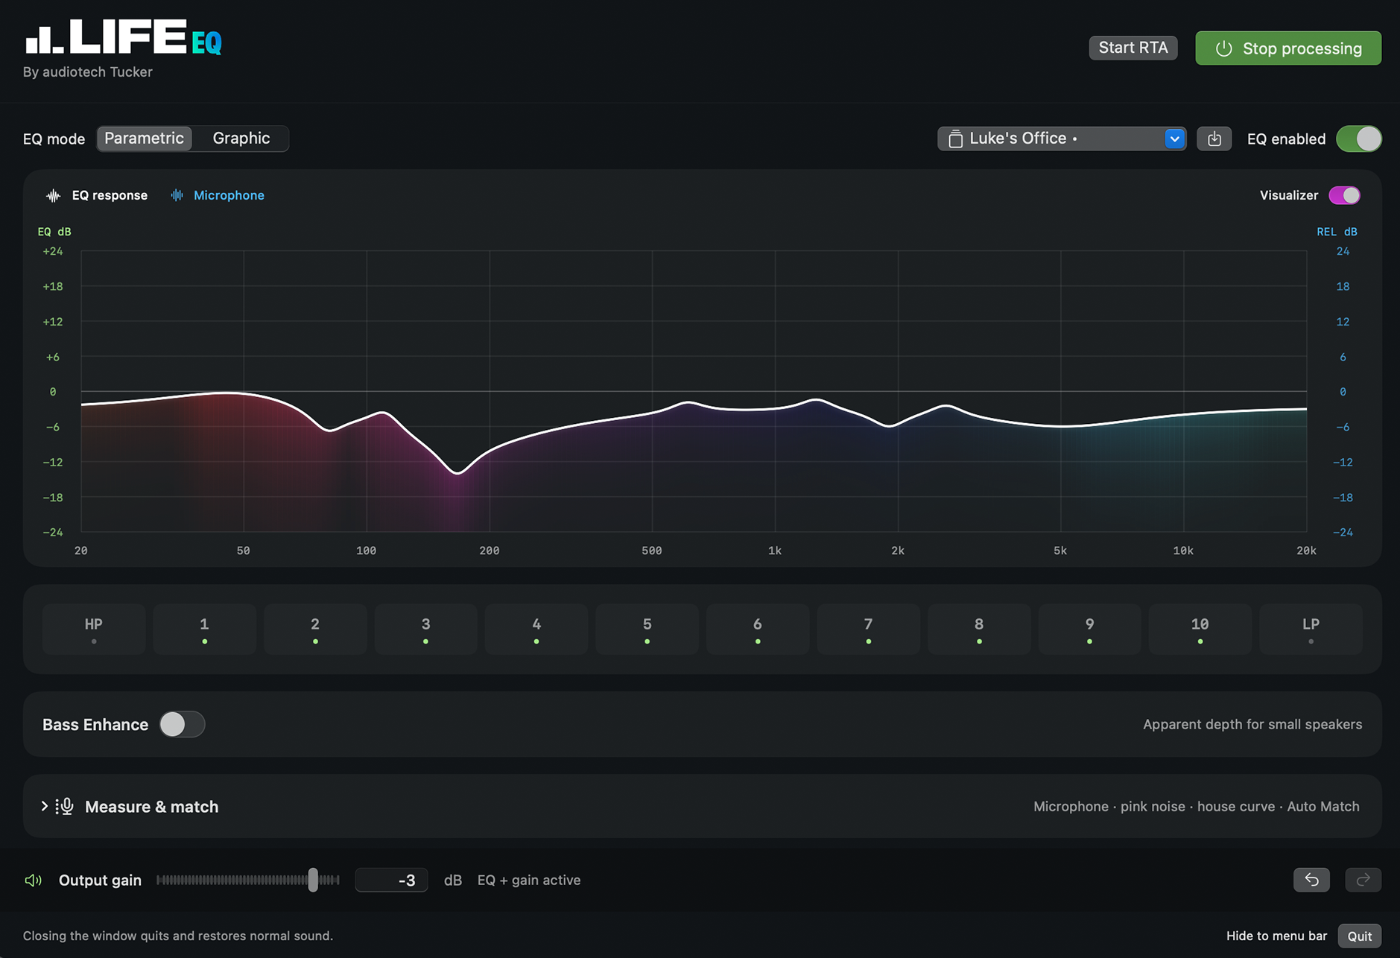The width and height of the screenshot is (1400, 958).
Task: Select EQ band 5
Action: click(647, 629)
